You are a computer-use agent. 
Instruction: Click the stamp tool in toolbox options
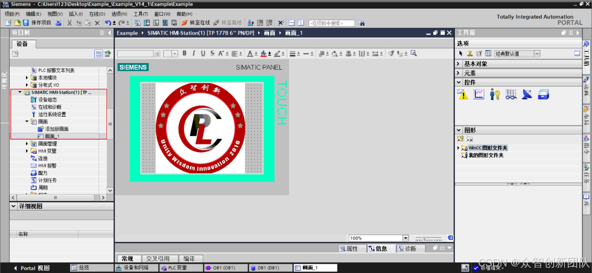pos(470,54)
